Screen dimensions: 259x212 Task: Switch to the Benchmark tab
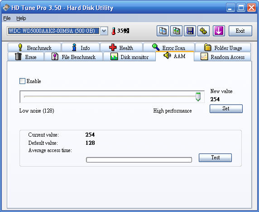(34, 48)
